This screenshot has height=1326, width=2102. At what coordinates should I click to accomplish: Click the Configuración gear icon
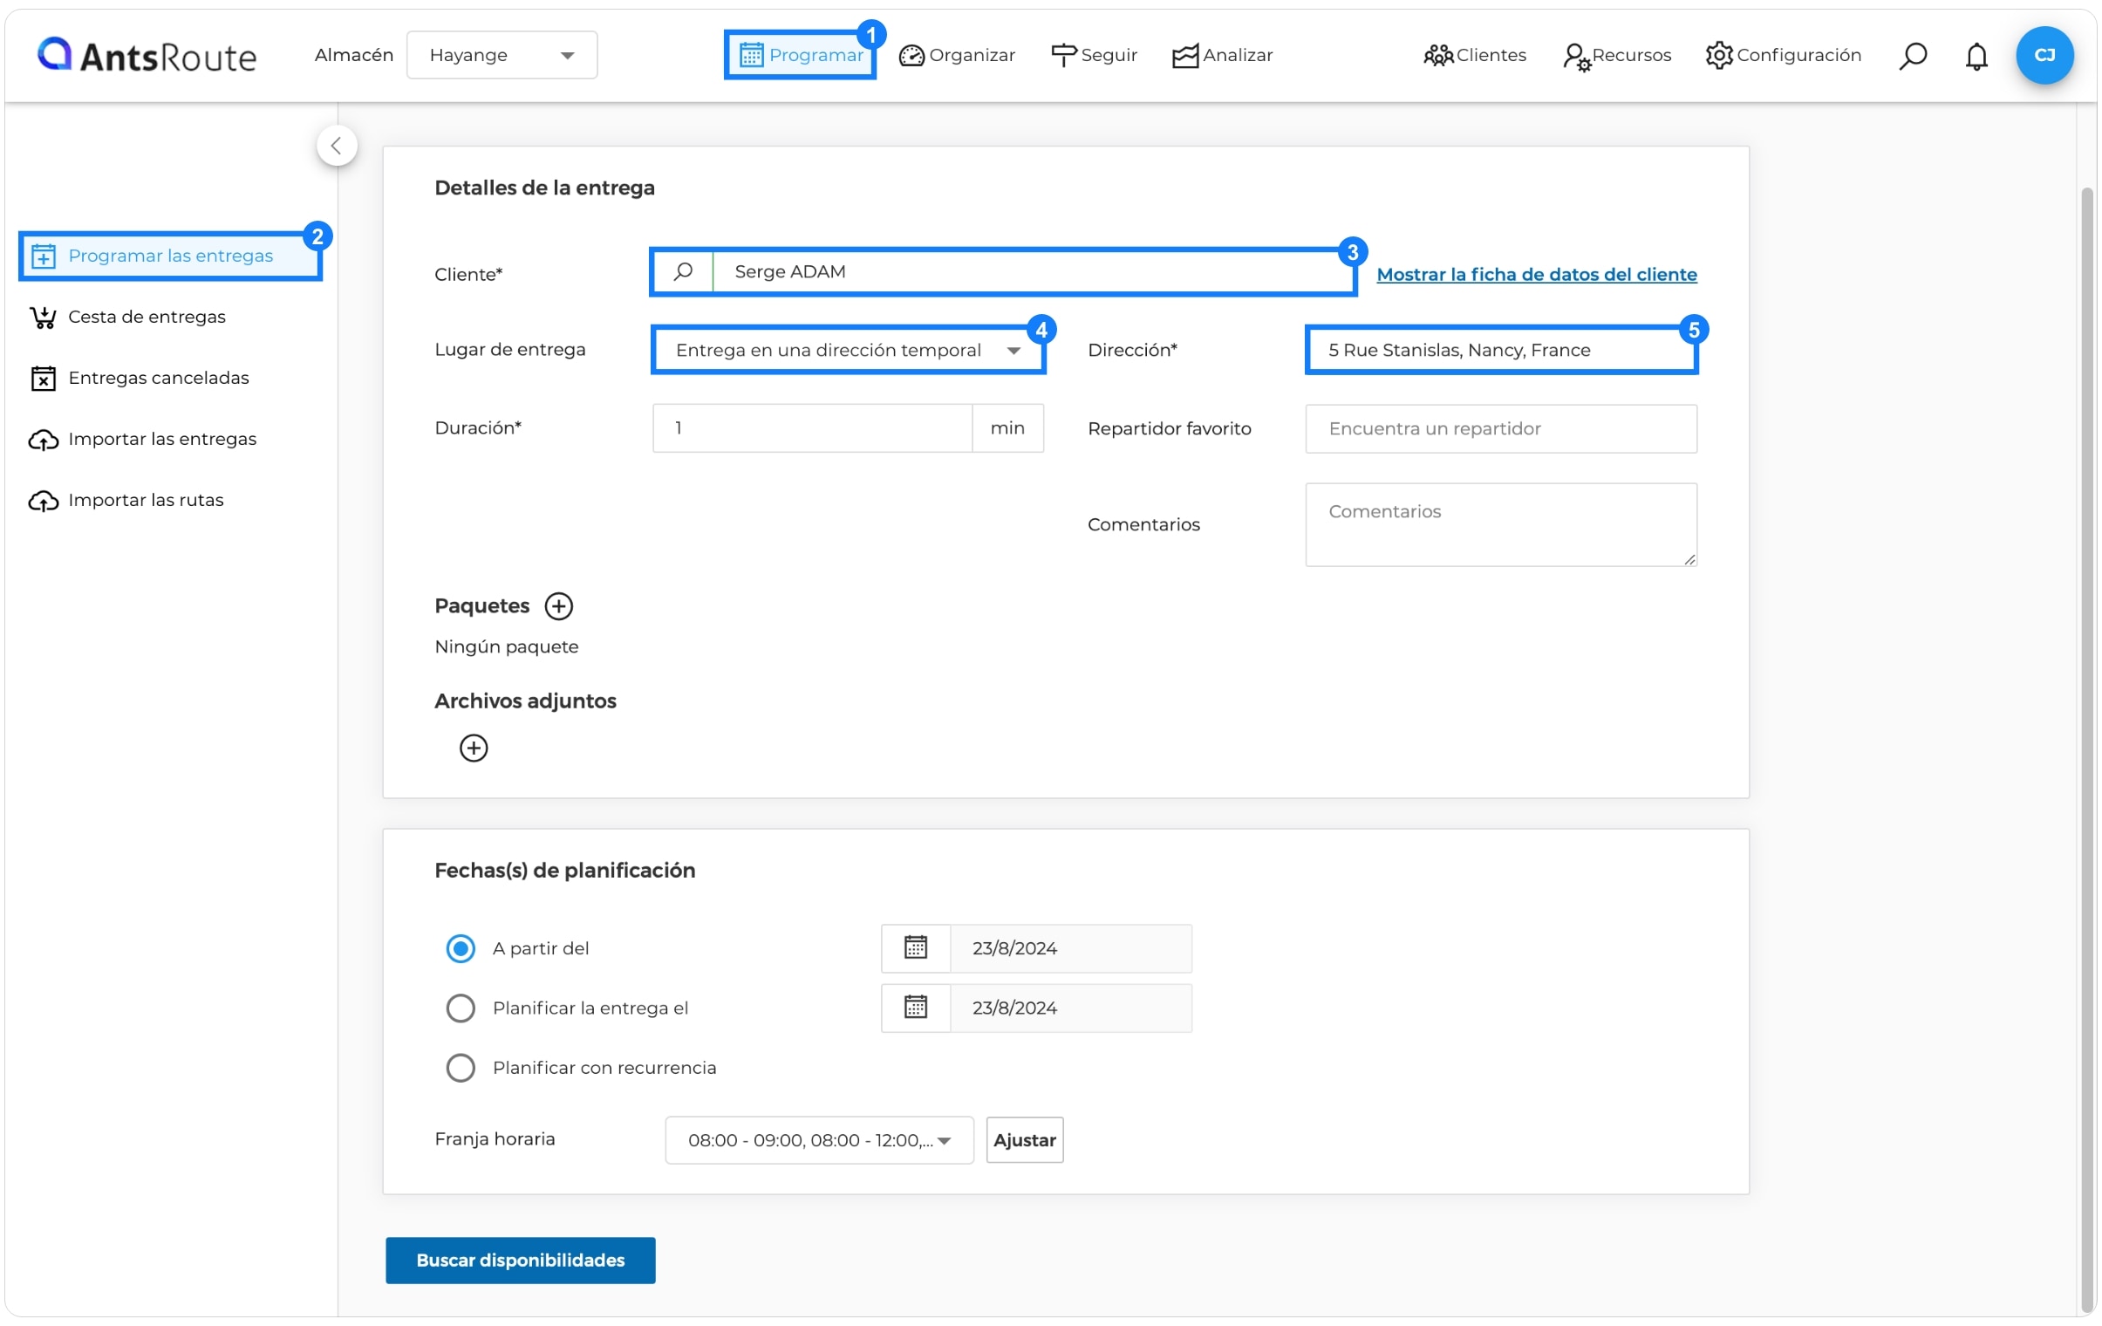(1719, 55)
